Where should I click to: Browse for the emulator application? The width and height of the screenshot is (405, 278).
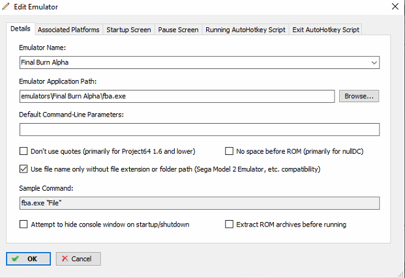[x=359, y=96]
